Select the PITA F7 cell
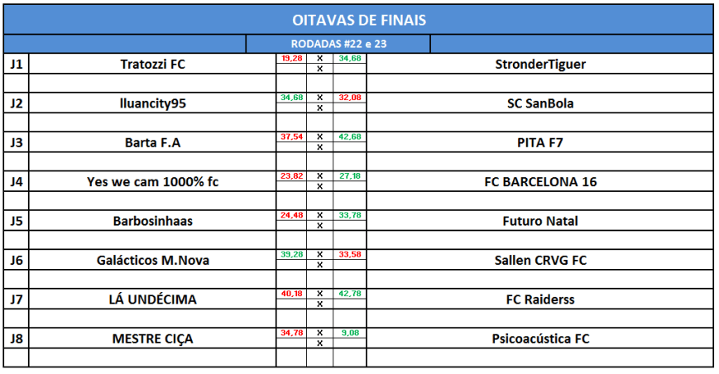The image size is (719, 374). (540, 142)
